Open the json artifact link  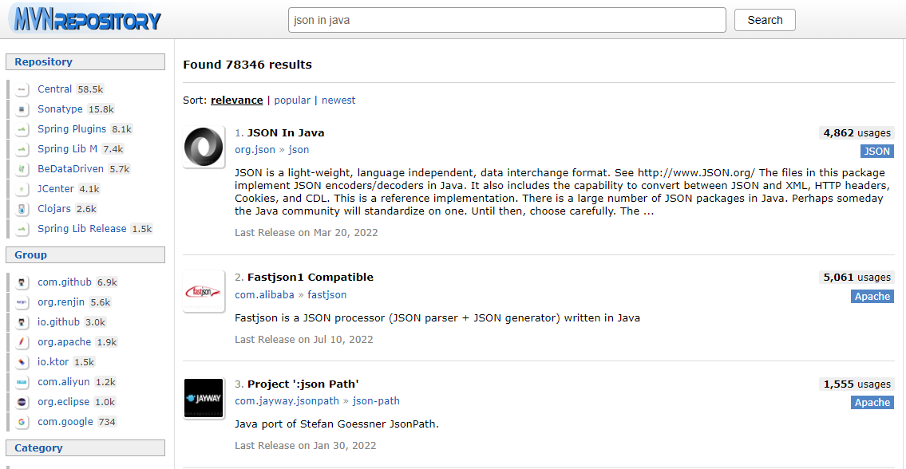point(299,150)
